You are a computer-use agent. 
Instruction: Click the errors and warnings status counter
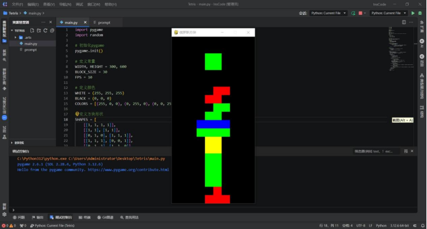point(9,225)
